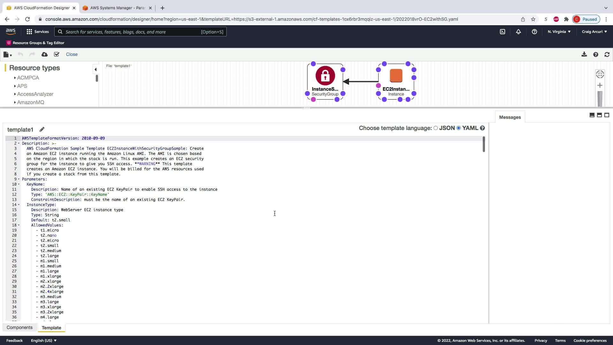
Task: Open AWS CloudShell icon in header
Action: [x=503, y=32]
